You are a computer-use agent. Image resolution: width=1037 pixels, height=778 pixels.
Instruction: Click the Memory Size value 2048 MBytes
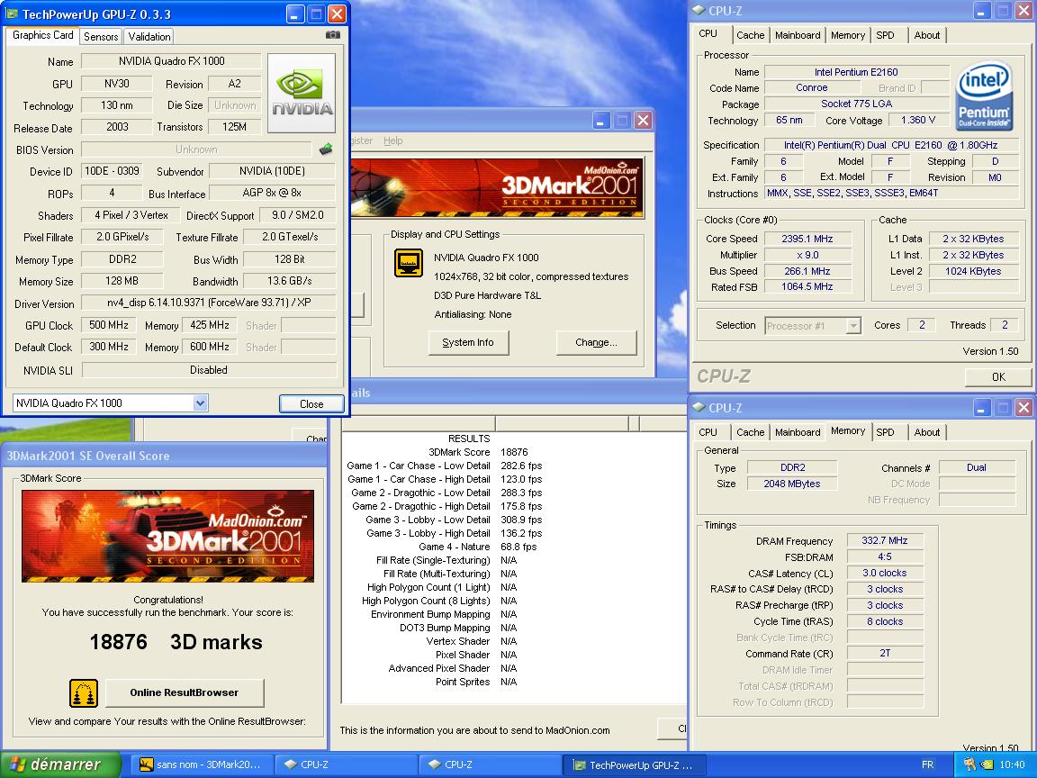click(x=791, y=484)
